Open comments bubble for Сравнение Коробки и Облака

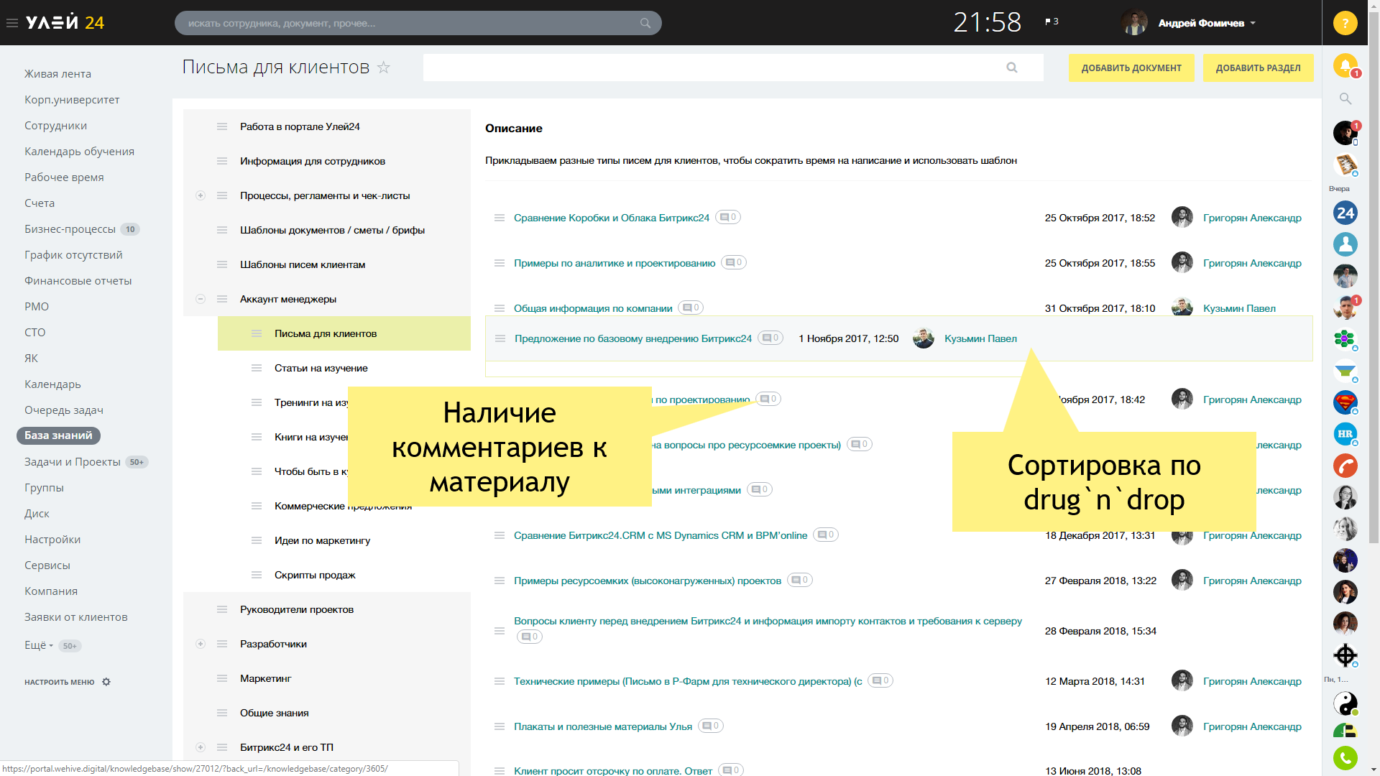coord(728,217)
